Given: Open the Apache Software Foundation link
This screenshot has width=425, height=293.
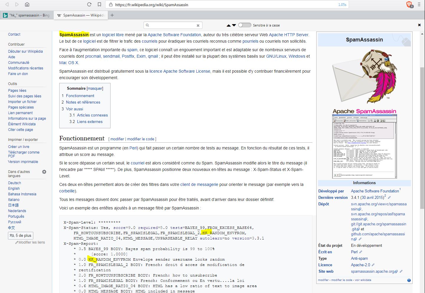Looking at the screenshot, I should coord(174,35).
